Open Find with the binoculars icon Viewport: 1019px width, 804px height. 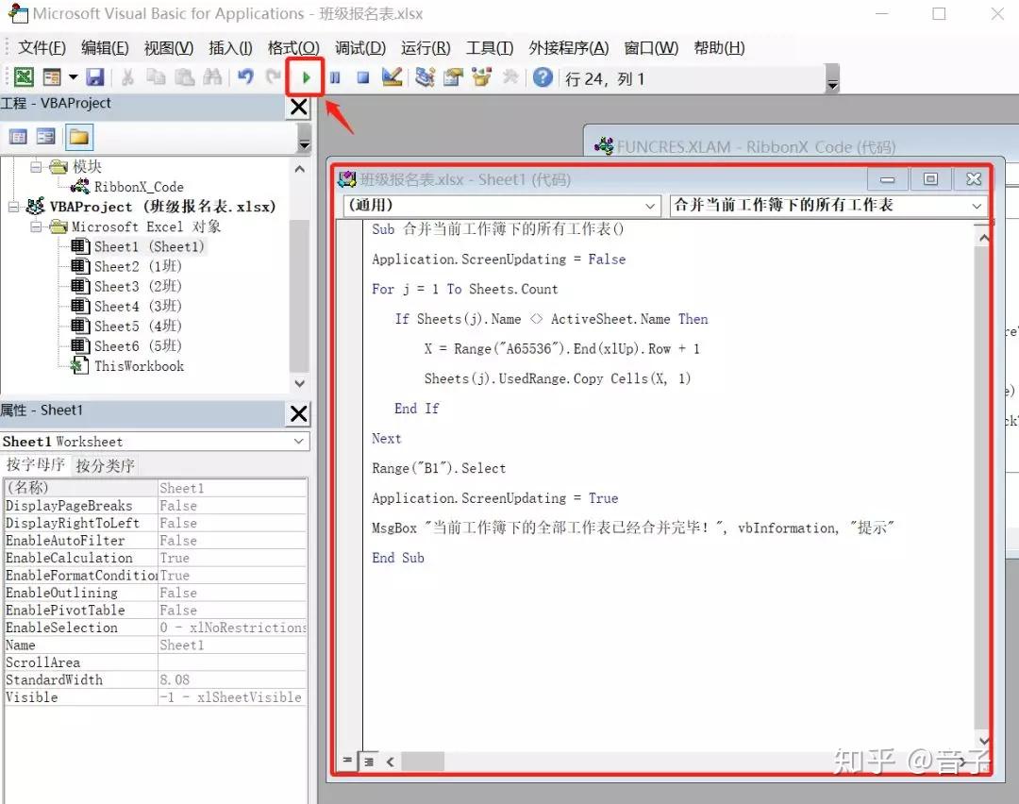point(212,77)
